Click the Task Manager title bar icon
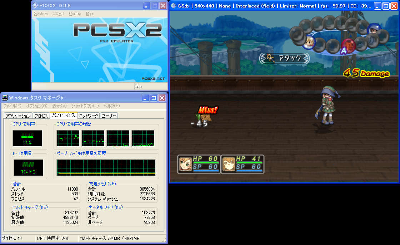Image resolution: width=400 pixels, height=245 pixels. point(5,98)
